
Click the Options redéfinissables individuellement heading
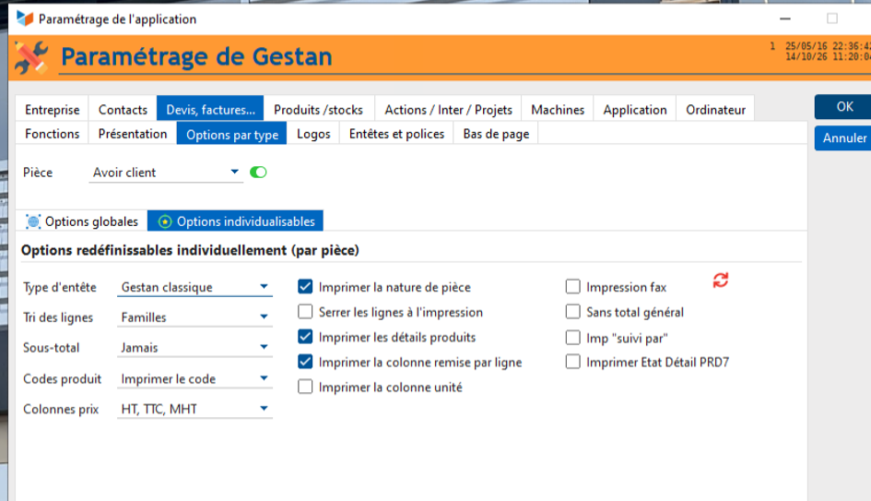pyautogui.click(x=190, y=250)
